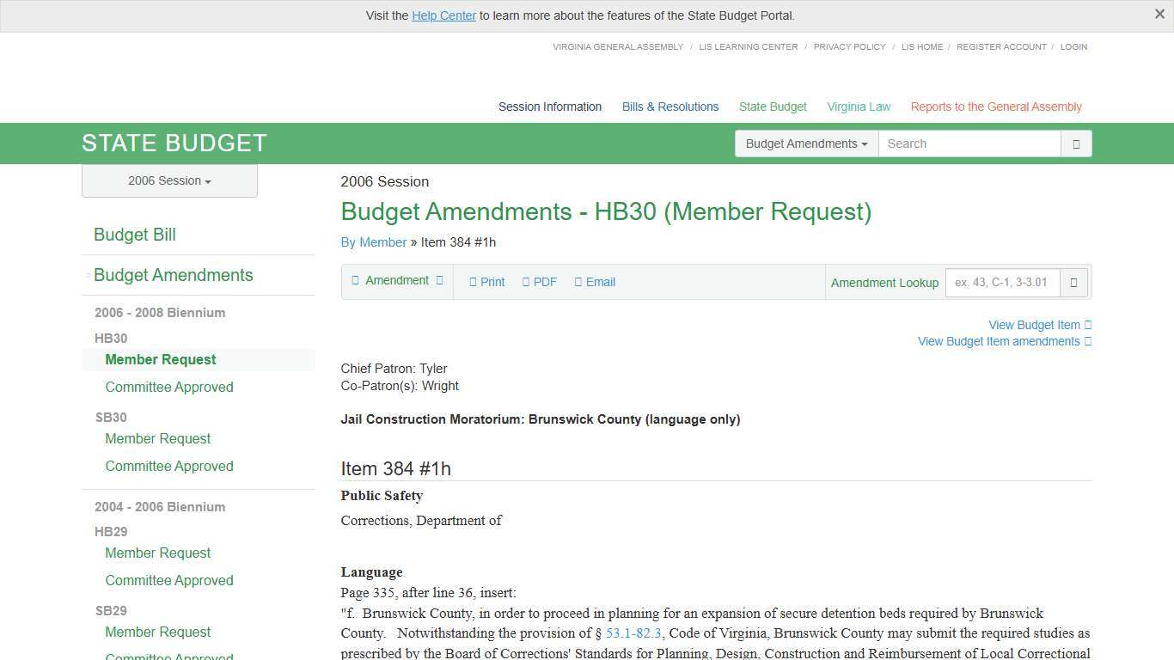Click the Amendment Lookup search icon
The image size is (1174, 660).
tap(1073, 282)
